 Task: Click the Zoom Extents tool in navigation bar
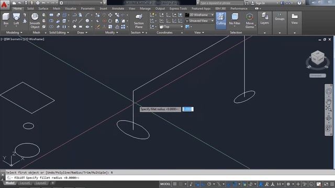click(x=328, y=108)
